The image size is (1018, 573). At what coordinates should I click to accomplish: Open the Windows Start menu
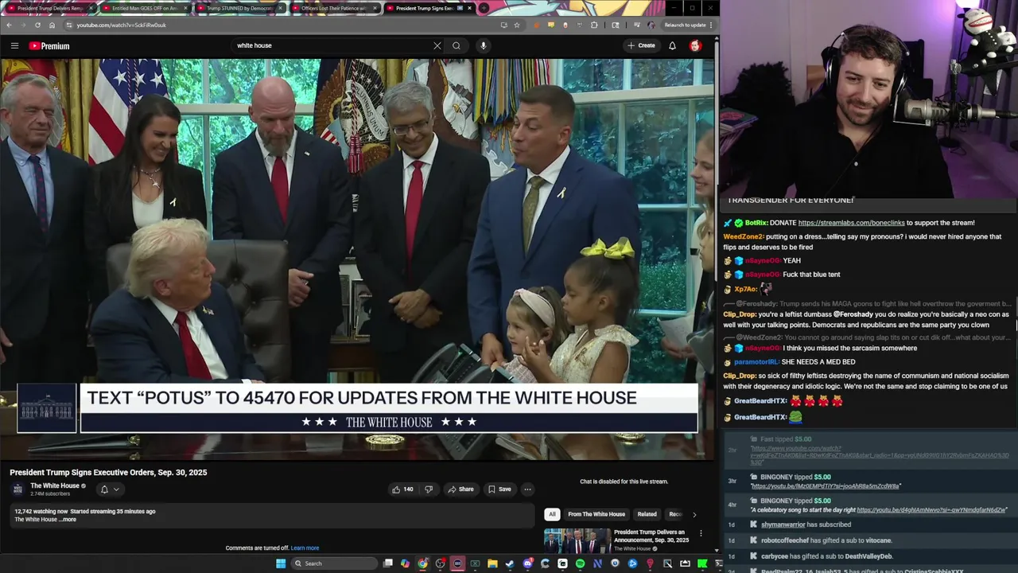tap(280, 563)
